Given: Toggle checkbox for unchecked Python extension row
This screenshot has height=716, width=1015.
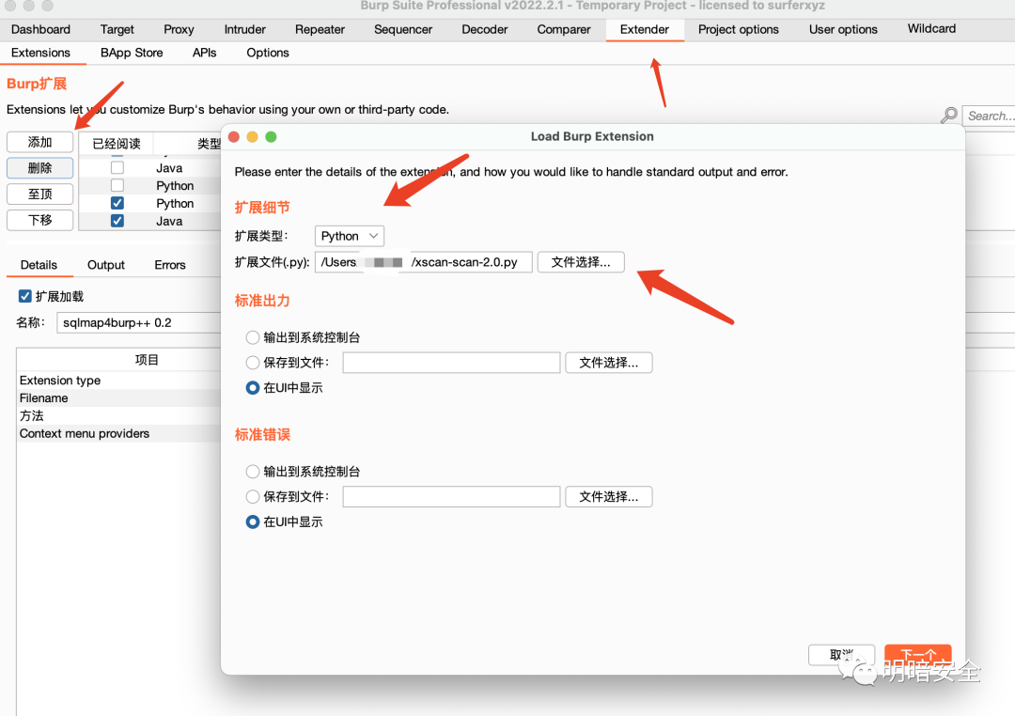Looking at the screenshot, I should tap(117, 185).
